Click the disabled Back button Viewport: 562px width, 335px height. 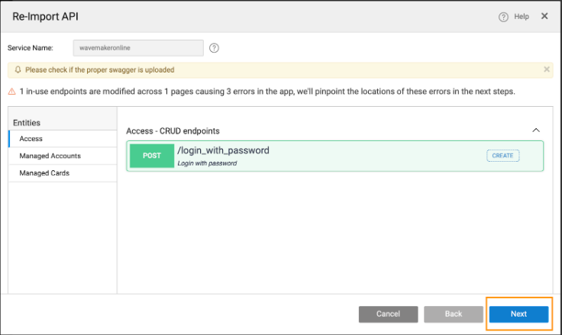(454, 314)
